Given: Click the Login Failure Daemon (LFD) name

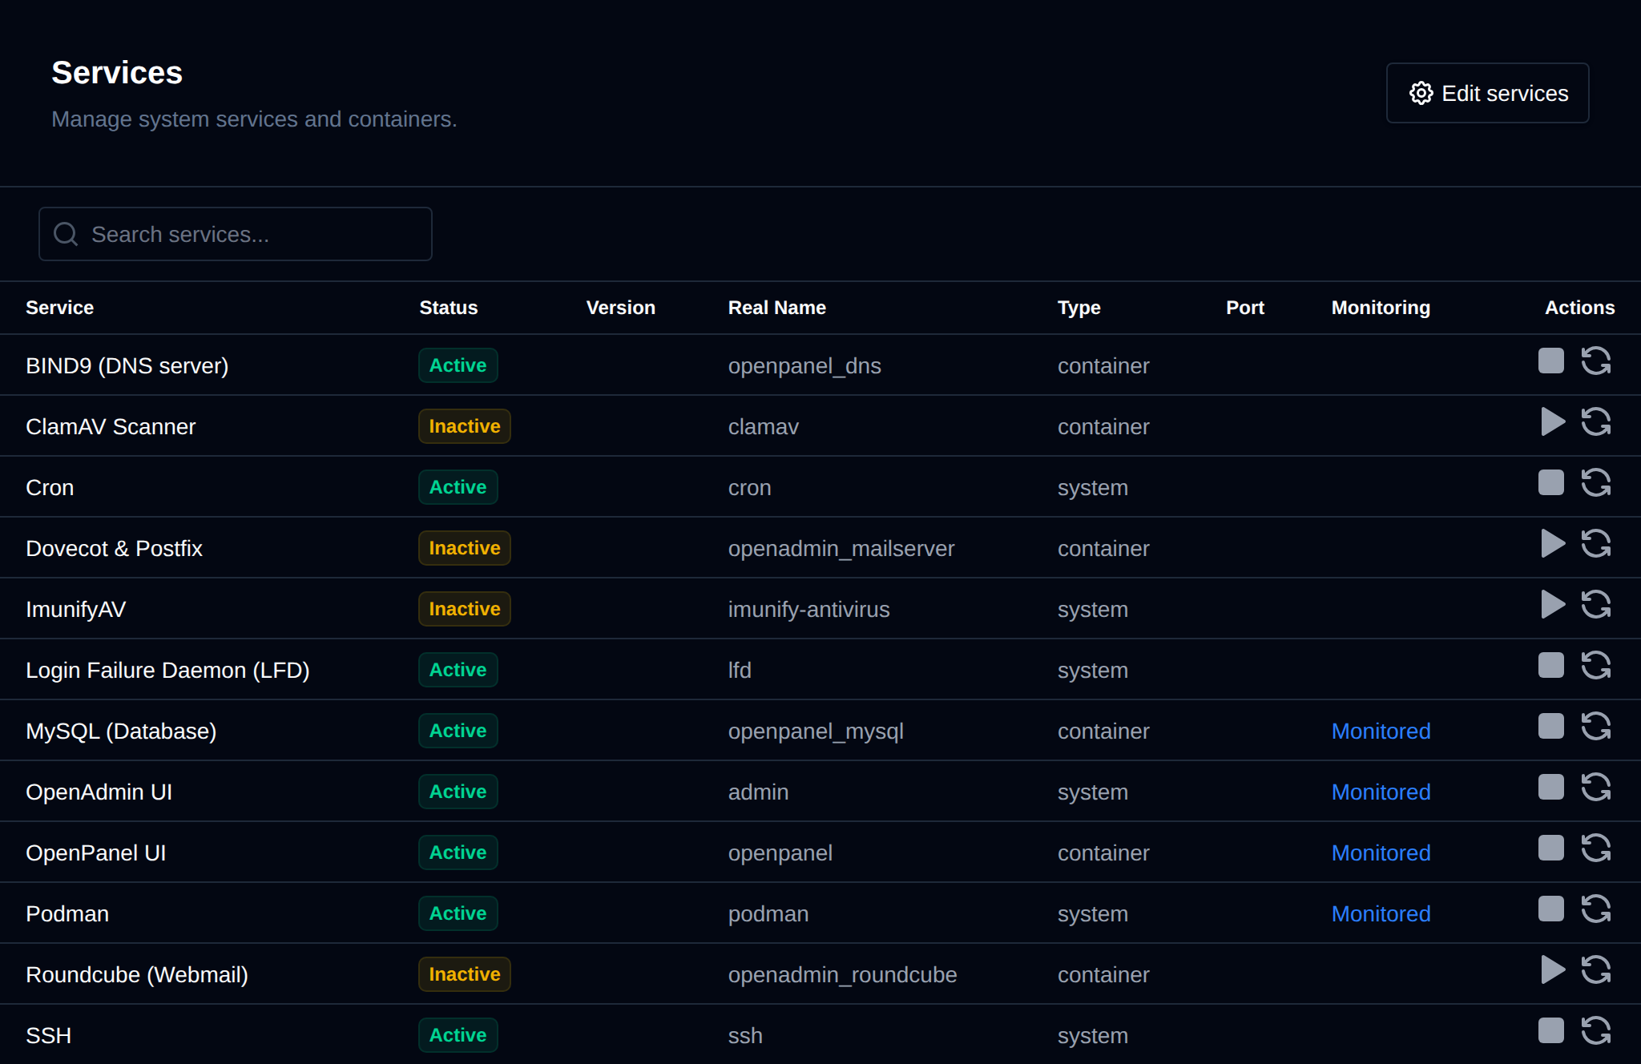Looking at the screenshot, I should click(x=167, y=670).
